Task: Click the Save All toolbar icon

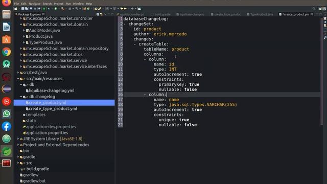Action: [26, 9]
